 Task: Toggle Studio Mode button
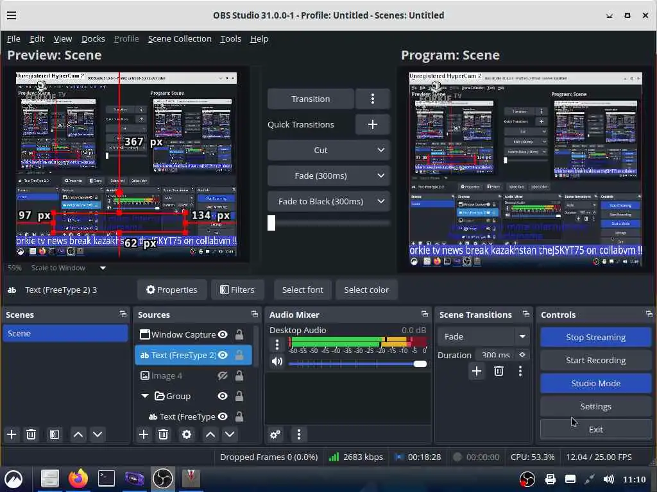(595, 383)
